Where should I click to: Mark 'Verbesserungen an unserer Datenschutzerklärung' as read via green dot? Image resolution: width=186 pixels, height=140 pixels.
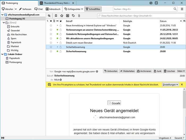57,30
